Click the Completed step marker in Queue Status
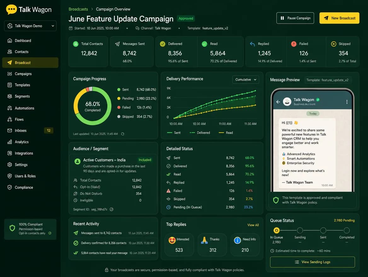This screenshot has width=368, height=277. point(347,230)
